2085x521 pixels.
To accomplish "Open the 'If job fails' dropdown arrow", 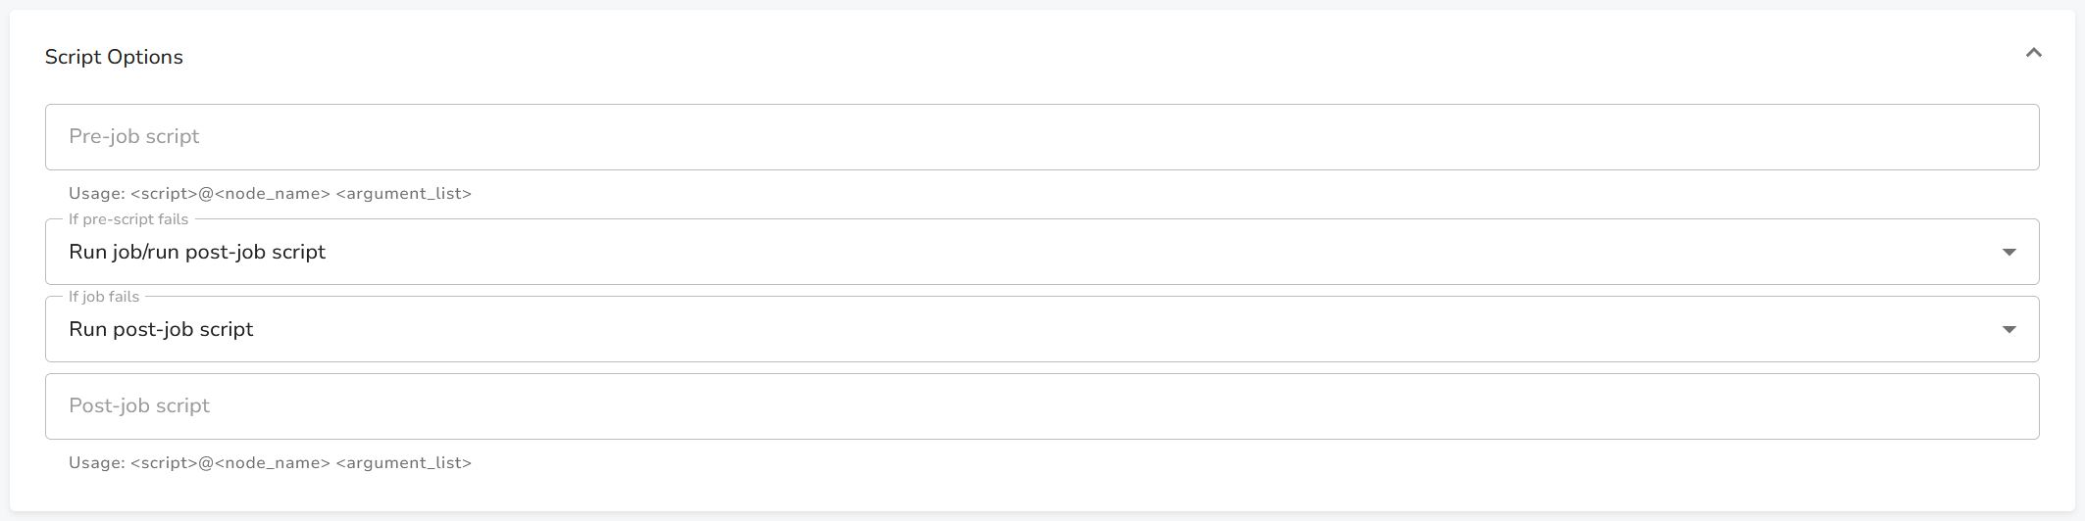I will 2009,330.
